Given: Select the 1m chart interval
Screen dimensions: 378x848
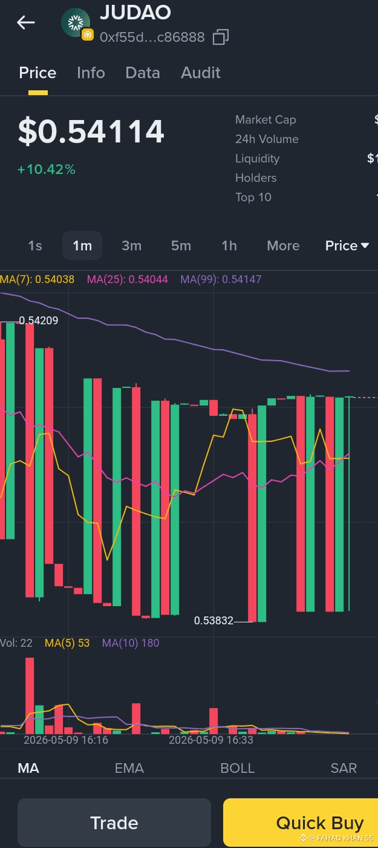Looking at the screenshot, I should [82, 245].
